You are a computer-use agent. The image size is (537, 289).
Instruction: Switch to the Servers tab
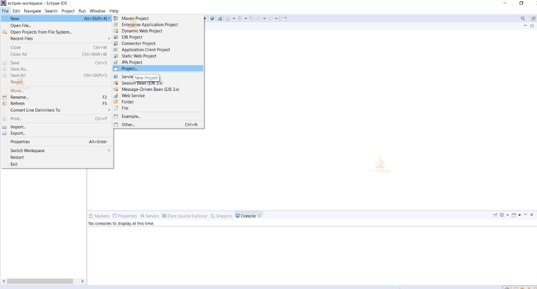149,216
